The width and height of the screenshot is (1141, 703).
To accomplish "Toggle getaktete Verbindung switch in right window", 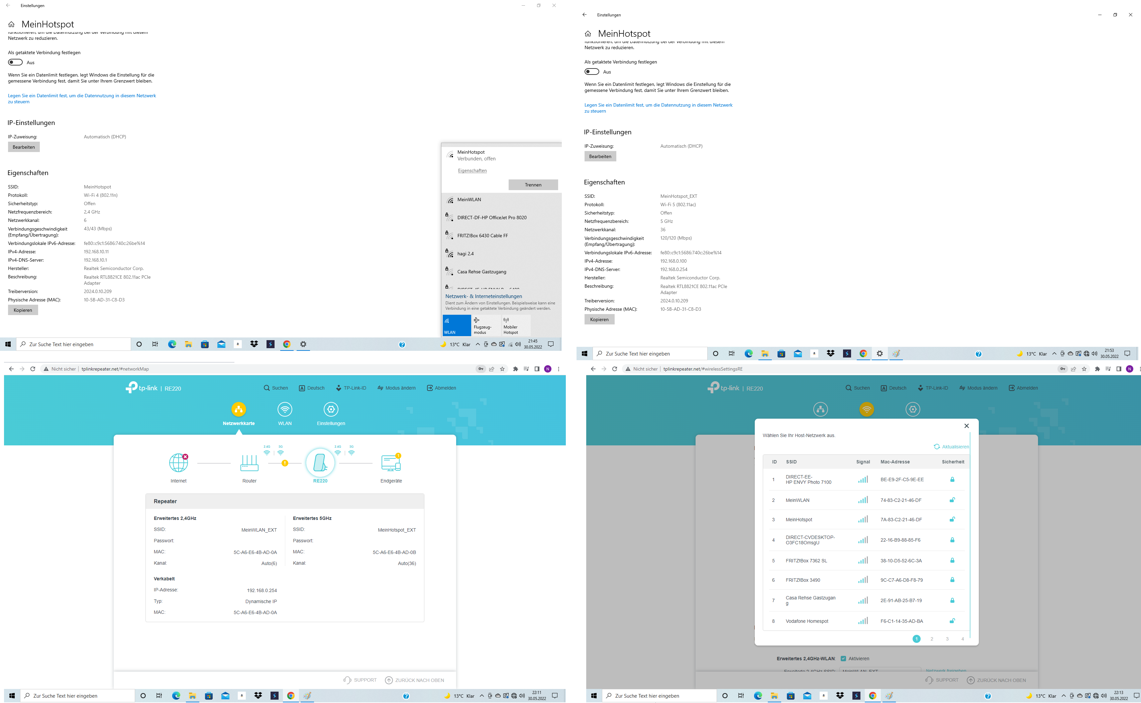I will pyautogui.click(x=592, y=72).
